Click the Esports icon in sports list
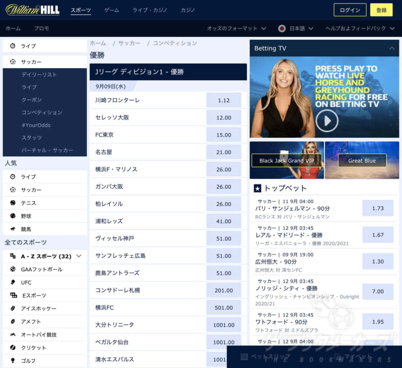The width and height of the screenshot is (402, 368). (x=13, y=295)
